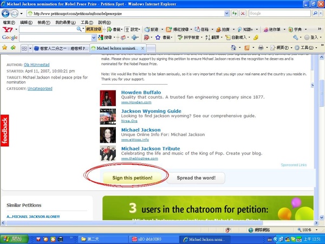Open the www.eWoss.info link
The width and height of the screenshot is (325, 244).
[135, 140]
